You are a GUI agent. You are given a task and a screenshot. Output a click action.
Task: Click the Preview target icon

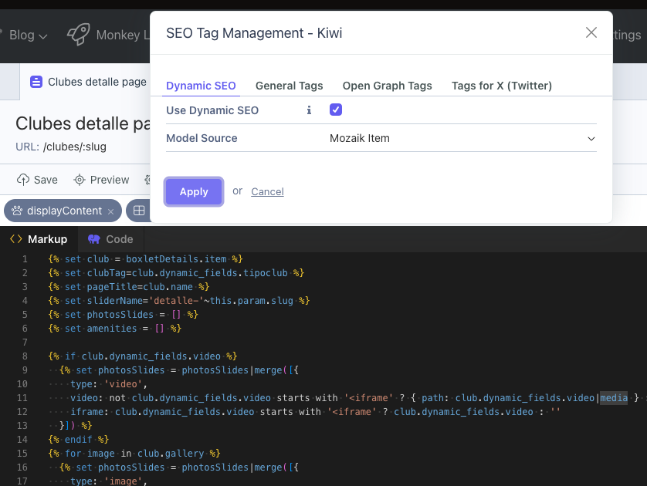click(79, 180)
